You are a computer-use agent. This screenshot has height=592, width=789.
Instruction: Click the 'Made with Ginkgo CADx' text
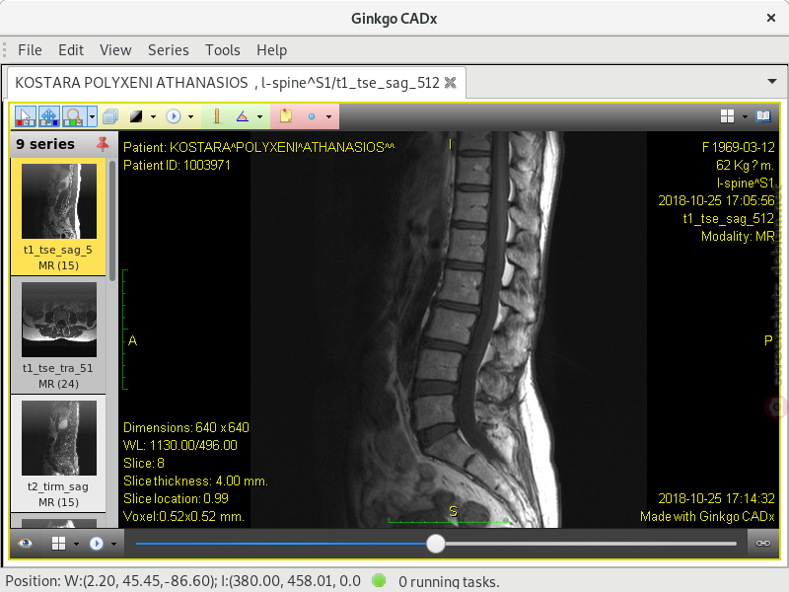707,517
